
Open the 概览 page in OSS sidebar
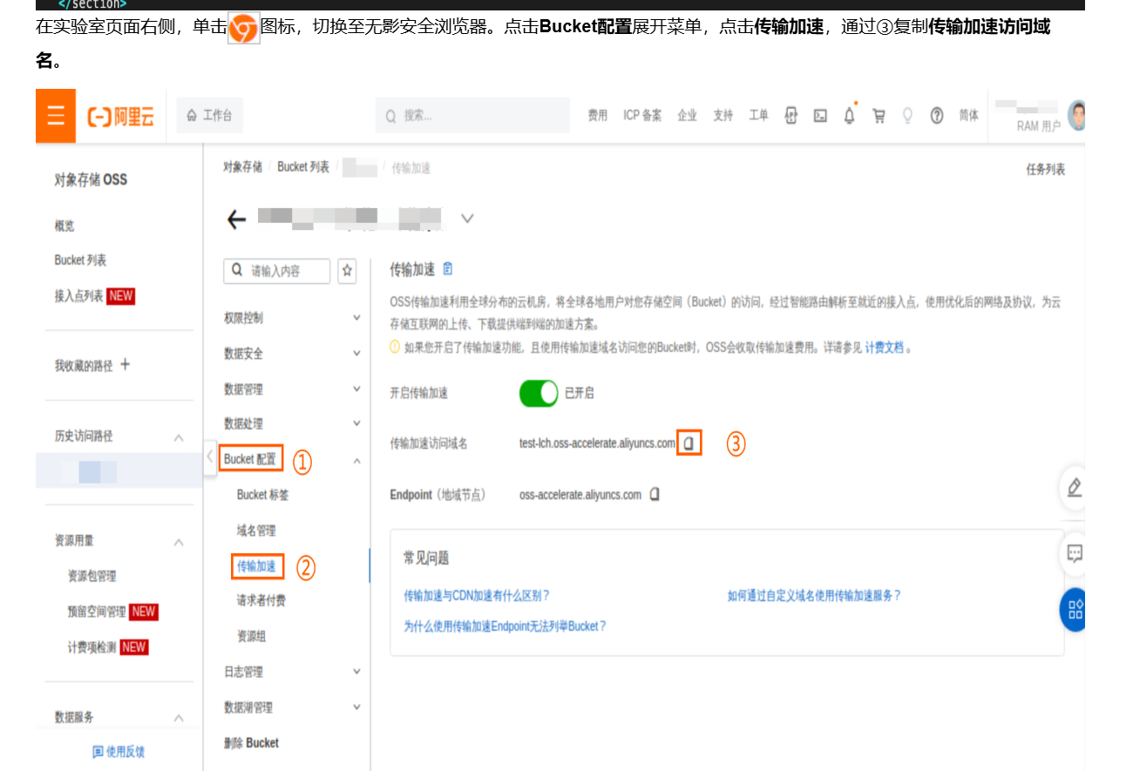64,226
